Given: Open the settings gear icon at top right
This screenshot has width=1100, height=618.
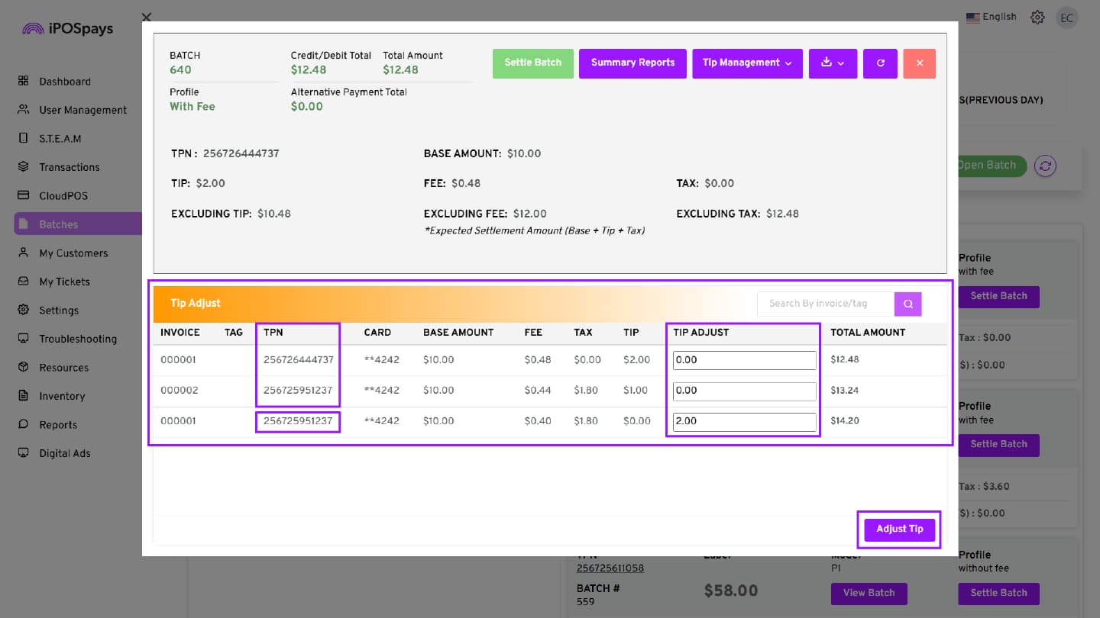Looking at the screenshot, I should point(1037,18).
